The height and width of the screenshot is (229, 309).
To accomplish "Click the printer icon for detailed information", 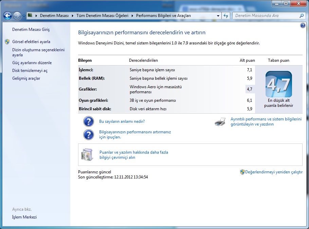I will tap(220, 122).
